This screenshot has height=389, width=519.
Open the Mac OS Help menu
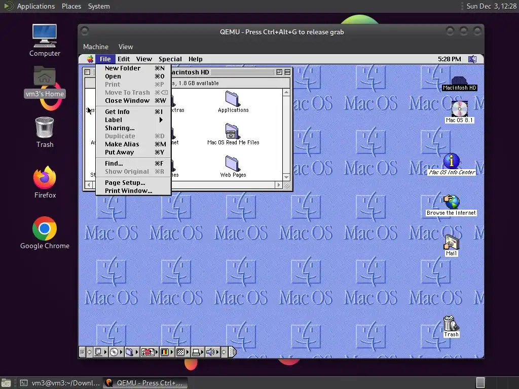click(x=195, y=59)
